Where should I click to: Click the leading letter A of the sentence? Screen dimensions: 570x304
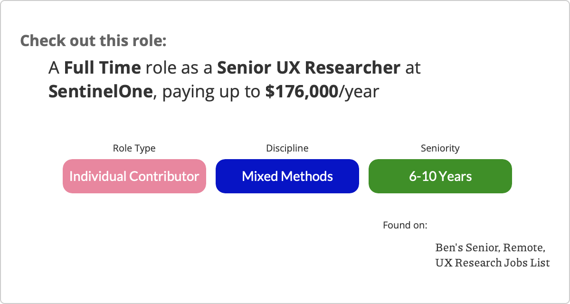(x=54, y=68)
